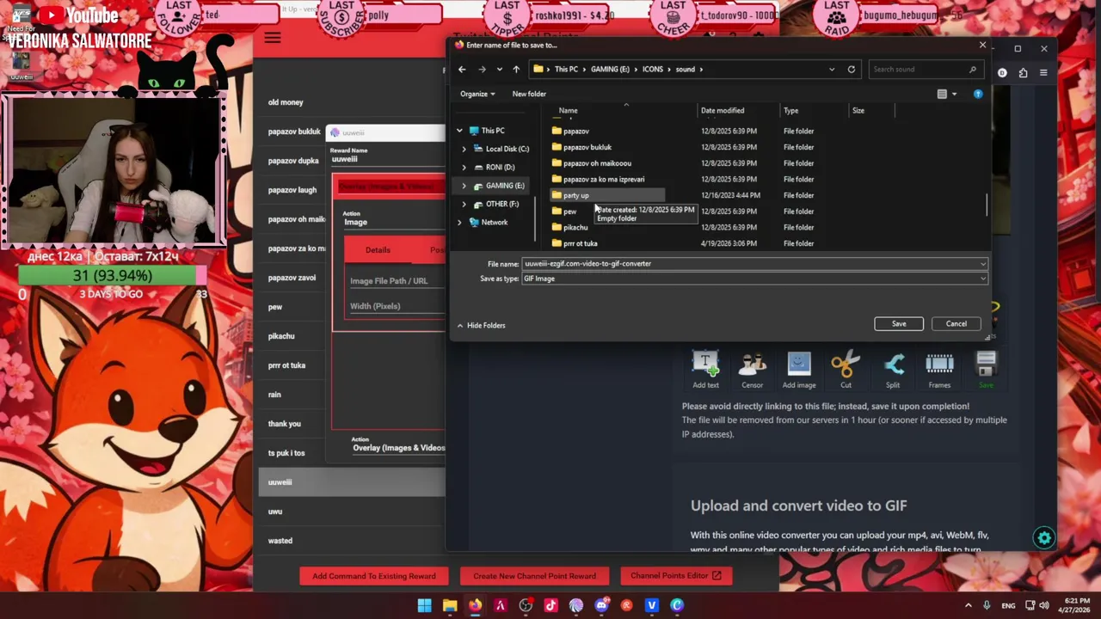Select the uuweiiii reward in list
Viewport: 1101px width, 619px height.
click(352, 482)
